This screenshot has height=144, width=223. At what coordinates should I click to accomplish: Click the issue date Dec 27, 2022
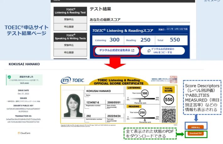point(23,94)
